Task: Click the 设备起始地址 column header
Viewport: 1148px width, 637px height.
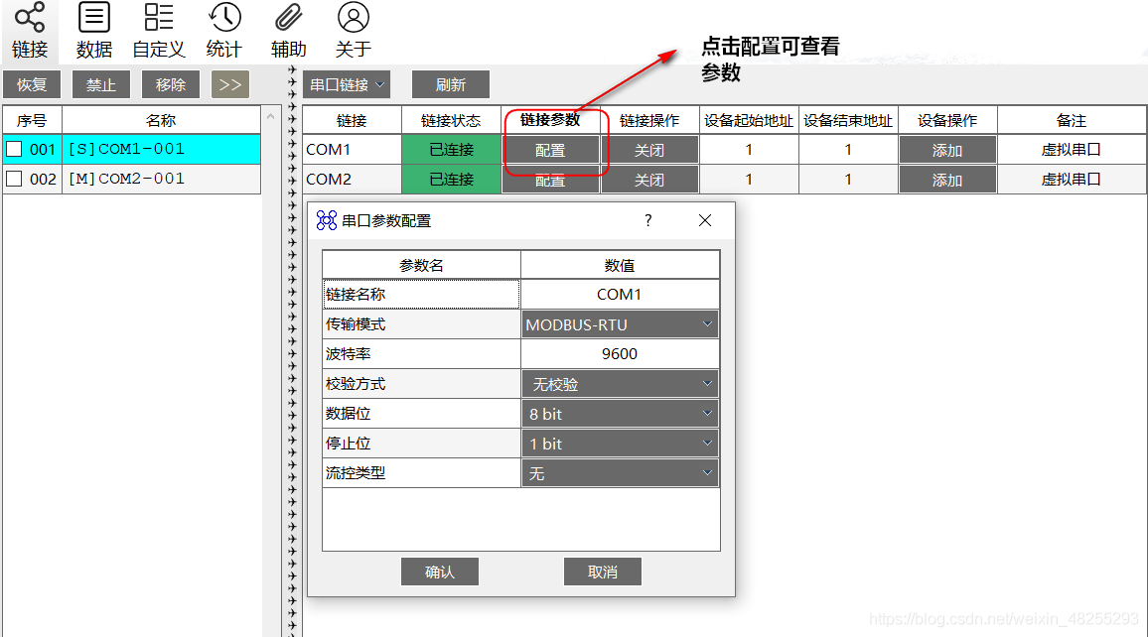Action: point(749,121)
